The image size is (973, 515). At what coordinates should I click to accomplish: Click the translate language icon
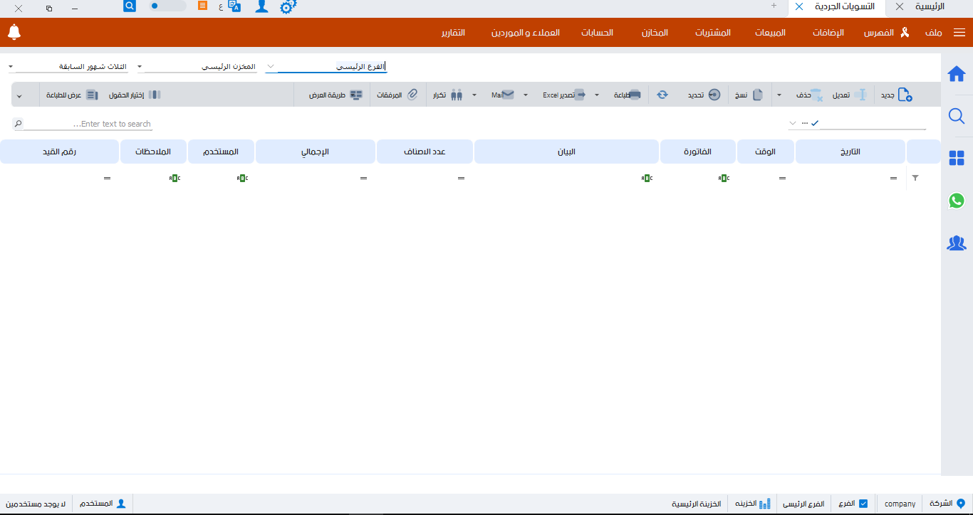coord(234,6)
